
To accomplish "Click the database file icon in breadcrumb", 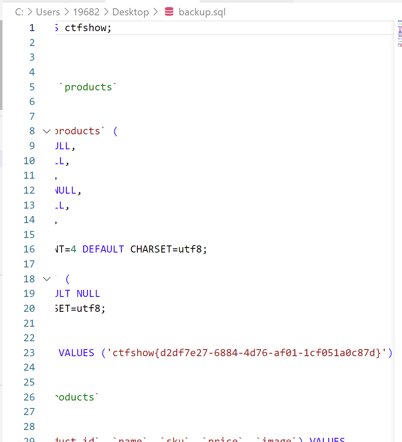I will click(x=169, y=12).
